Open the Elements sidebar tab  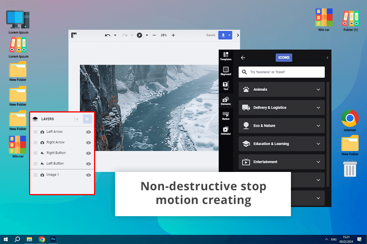coord(226,101)
